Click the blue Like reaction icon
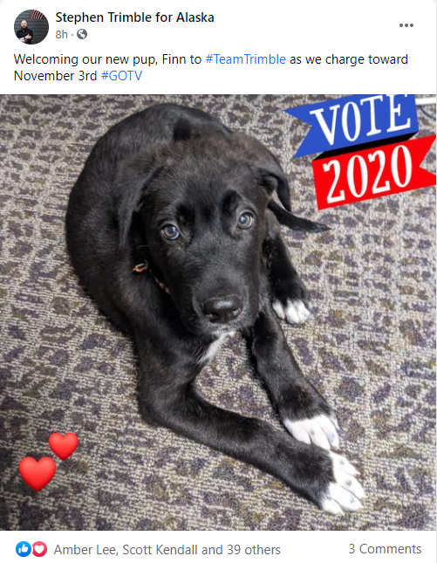This screenshot has height=563, width=437. pos(24,549)
